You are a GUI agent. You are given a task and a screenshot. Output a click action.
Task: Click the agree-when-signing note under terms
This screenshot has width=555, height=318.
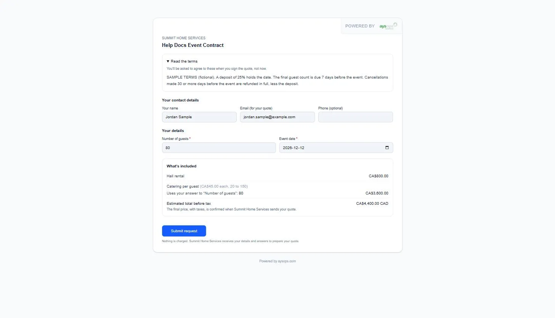[217, 69]
